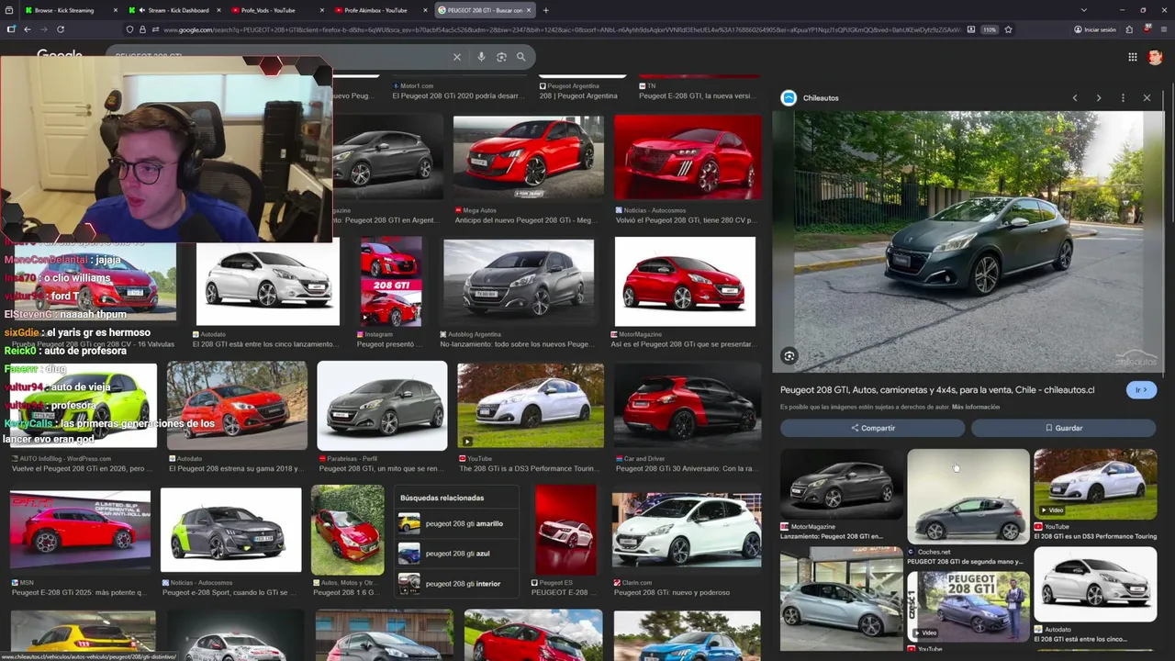Bookmark this page with the star

pos(1008,29)
